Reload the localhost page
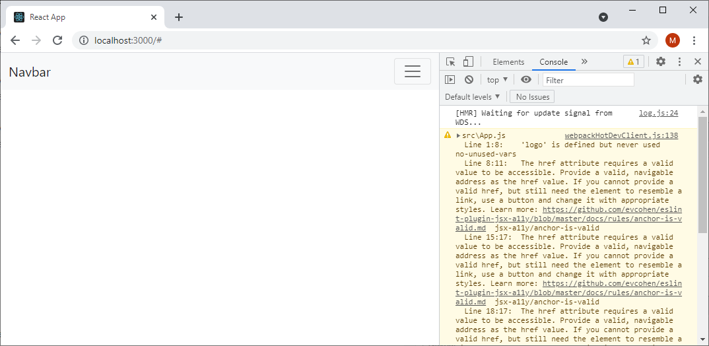 click(x=57, y=40)
